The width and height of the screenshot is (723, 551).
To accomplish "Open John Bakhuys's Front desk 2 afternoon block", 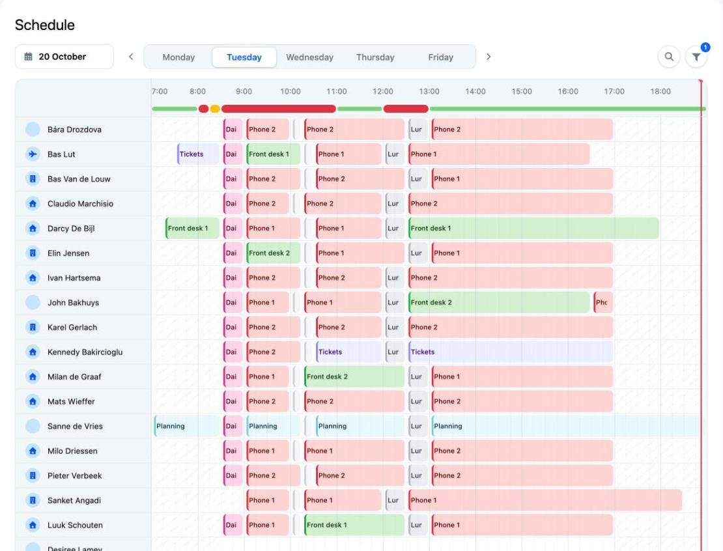I will click(499, 302).
